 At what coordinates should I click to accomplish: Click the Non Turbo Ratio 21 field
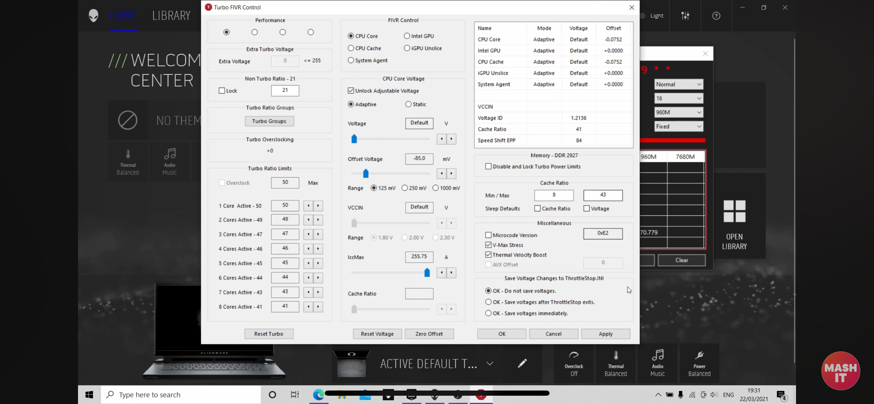coord(285,90)
